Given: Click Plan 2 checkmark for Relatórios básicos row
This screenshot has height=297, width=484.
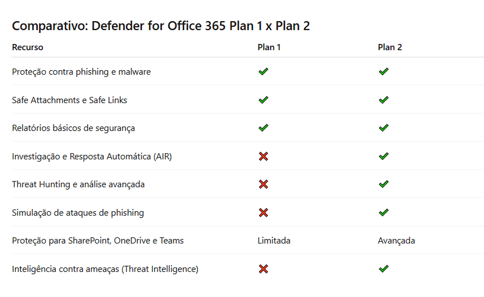Looking at the screenshot, I should pos(383,128).
